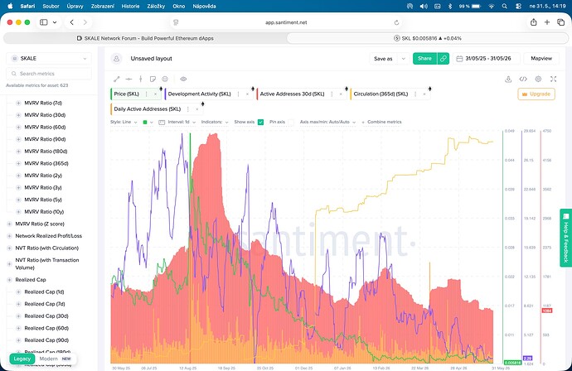Collapse the Realized Cap group
This screenshot has width=572, height=371.
pos(9,280)
